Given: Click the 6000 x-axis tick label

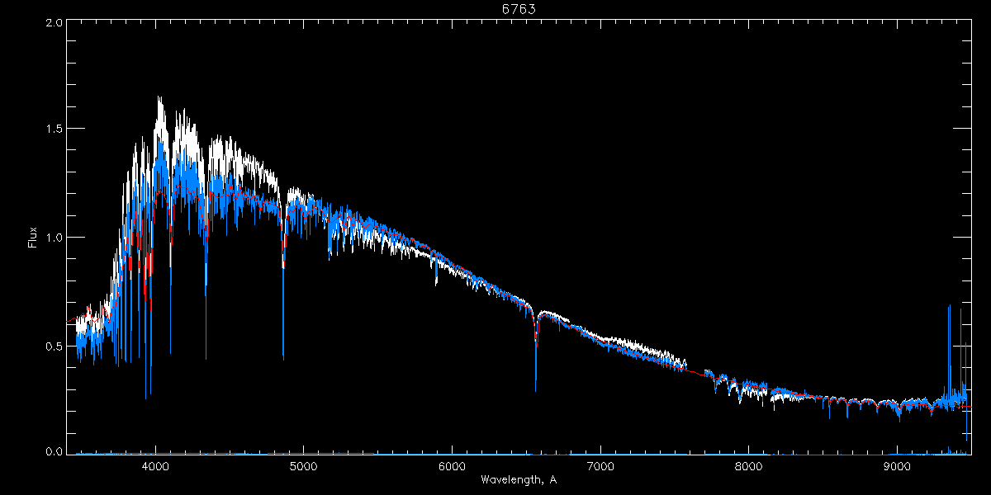Looking at the screenshot, I should click(452, 465).
